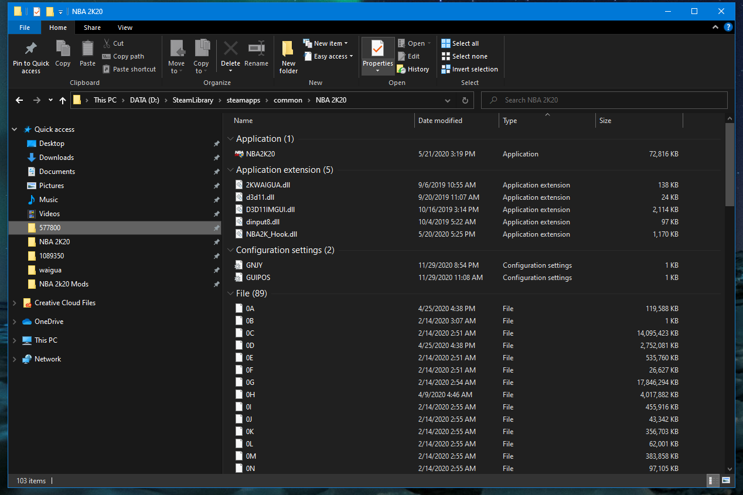Open the Copy to dropdown

(201, 57)
